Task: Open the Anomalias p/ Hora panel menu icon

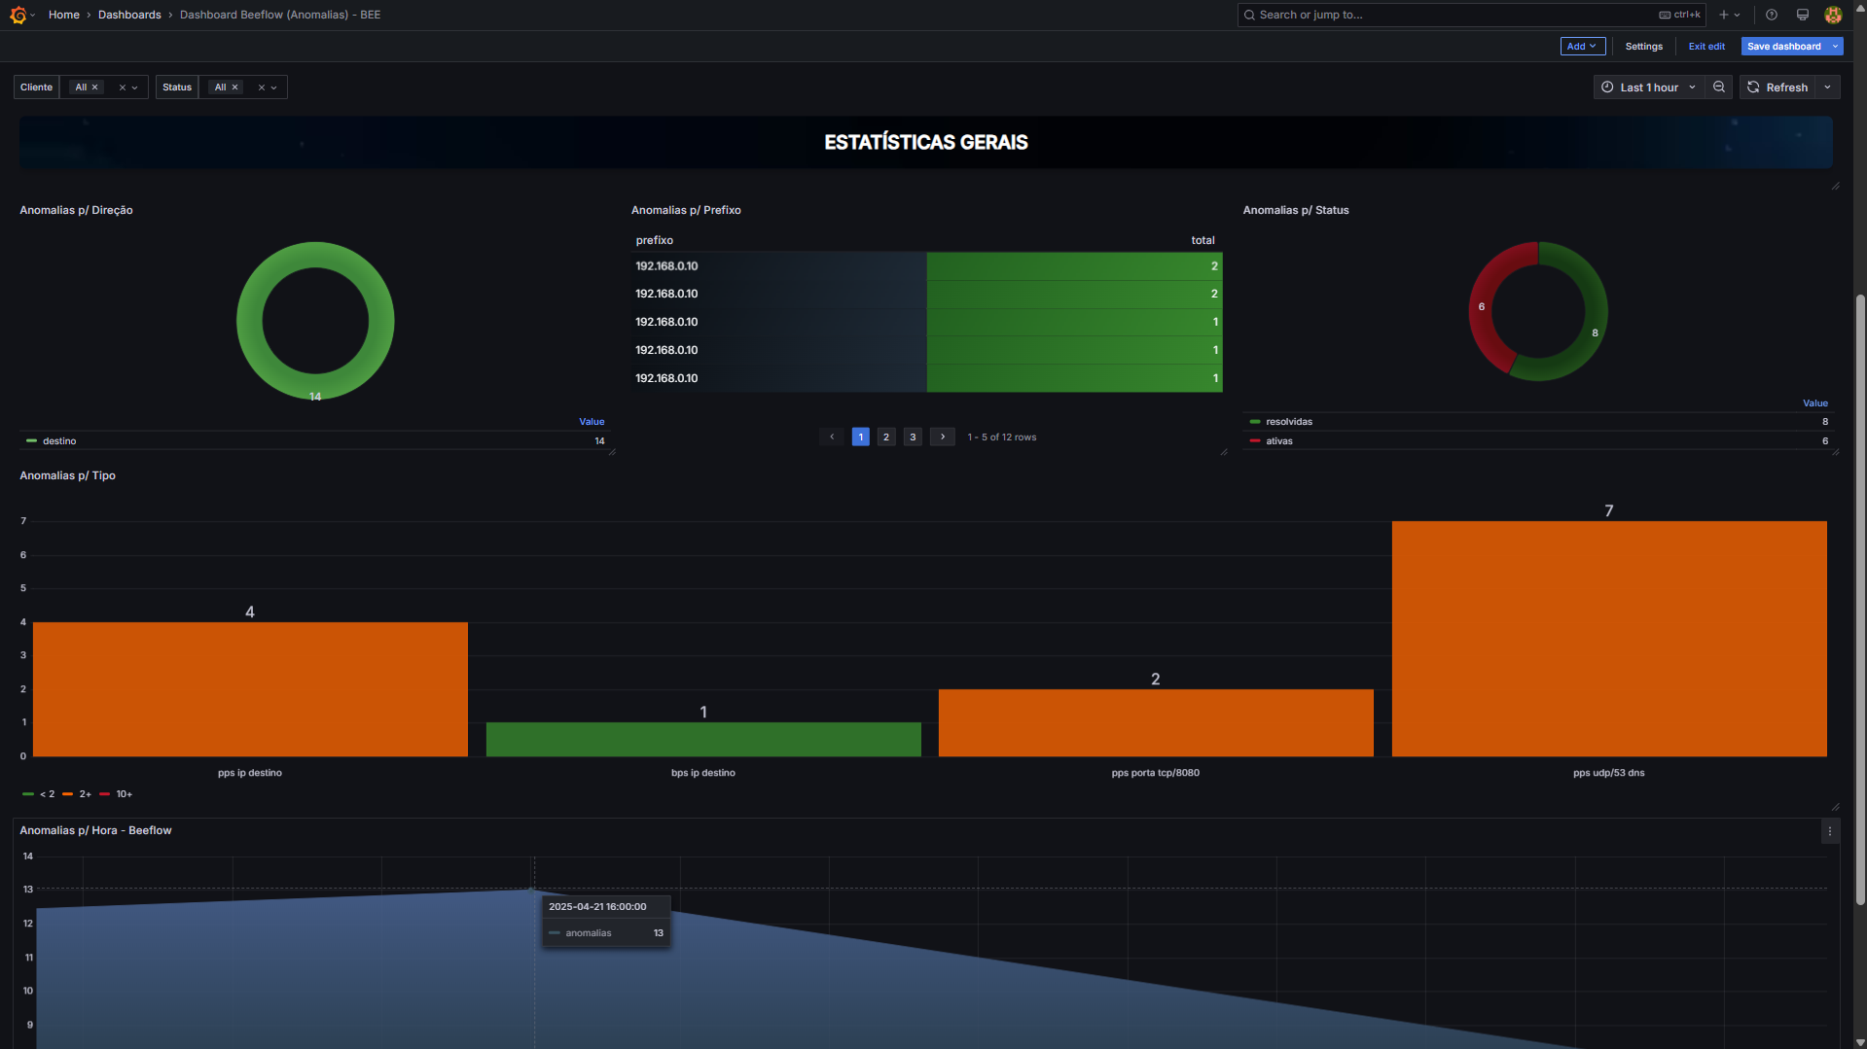Action: click(1829, 831)
